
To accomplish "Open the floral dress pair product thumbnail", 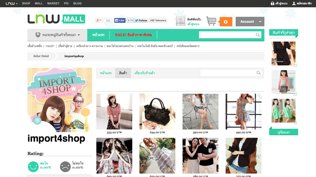I will (x=114, y=155).
